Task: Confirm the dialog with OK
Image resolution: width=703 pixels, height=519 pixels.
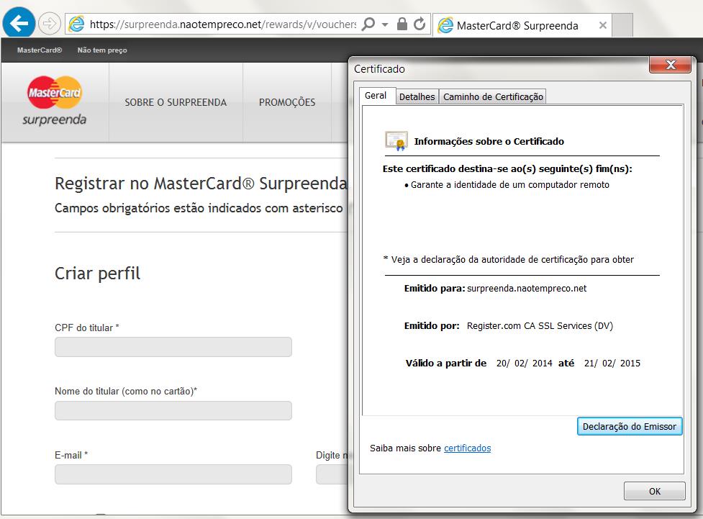Action: point(655,491)
